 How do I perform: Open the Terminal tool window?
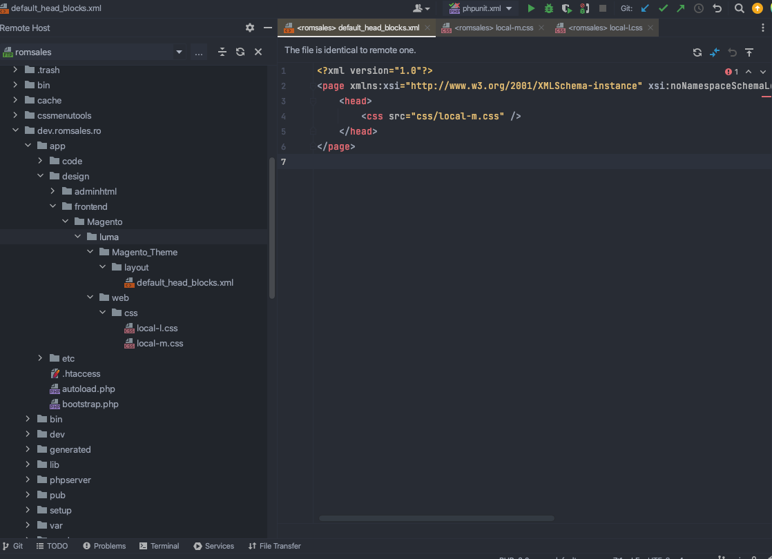[160, 546]
